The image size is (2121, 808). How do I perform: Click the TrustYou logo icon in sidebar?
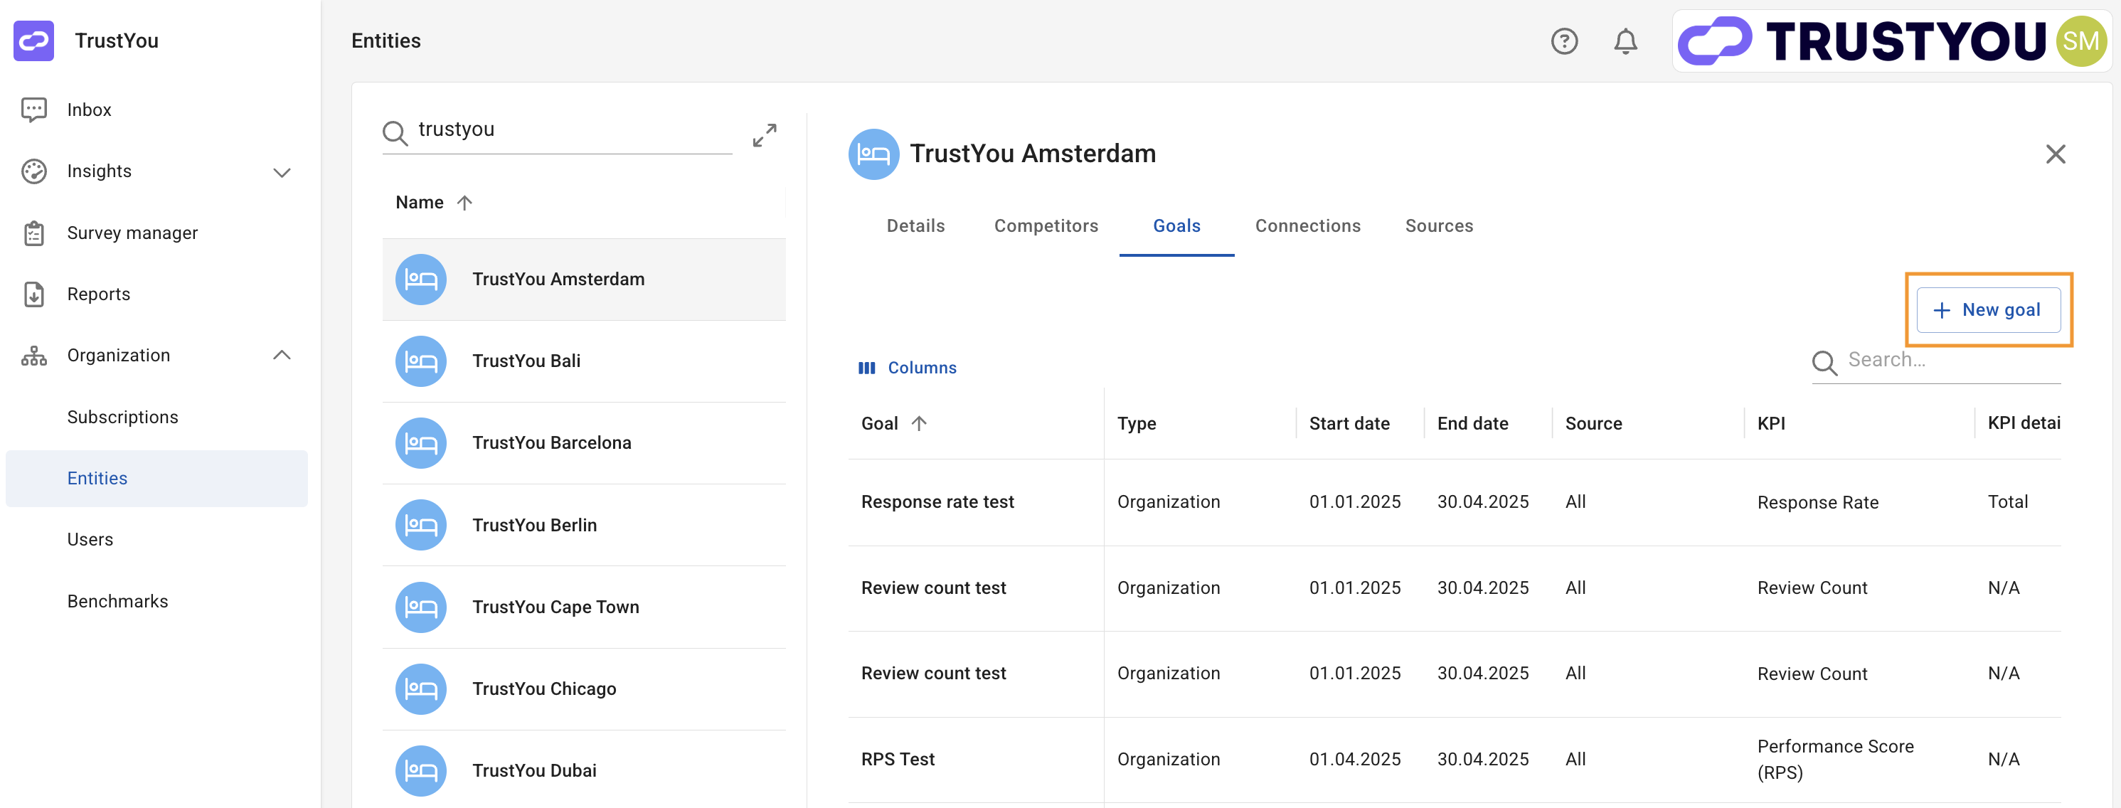click(x=33, y=41)
